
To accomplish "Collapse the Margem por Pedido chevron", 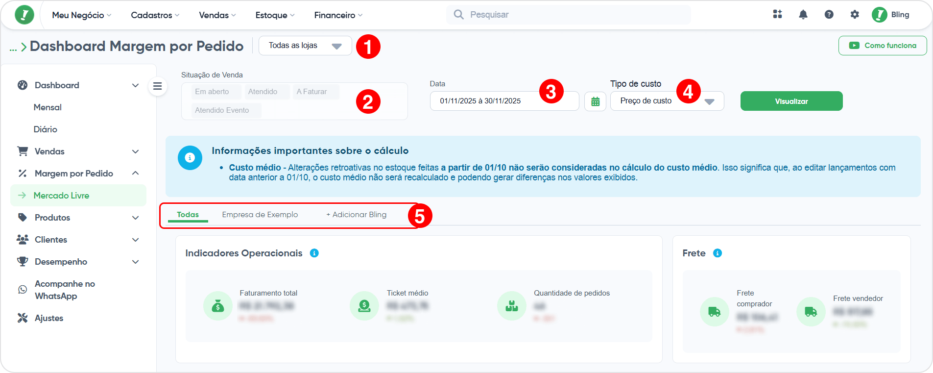I will pos(136,174).
